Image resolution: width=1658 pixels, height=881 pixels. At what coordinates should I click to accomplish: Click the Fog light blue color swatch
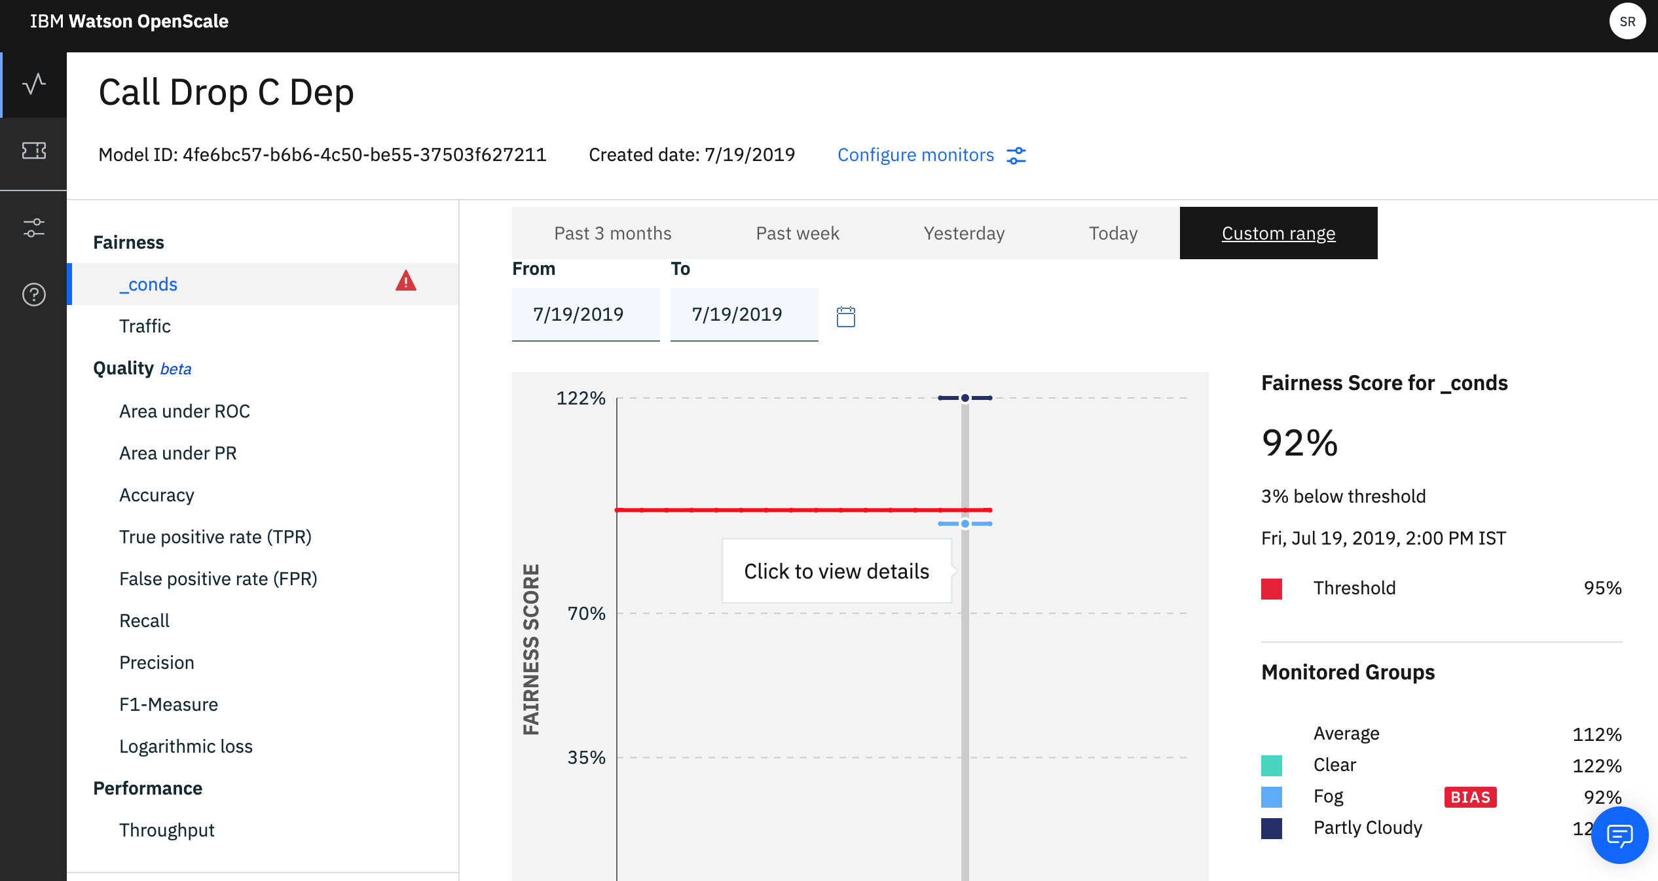[1271, 797]
